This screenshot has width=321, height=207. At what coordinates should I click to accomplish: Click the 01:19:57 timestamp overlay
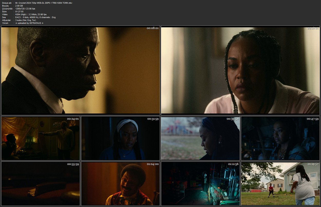tap(313, 164)
